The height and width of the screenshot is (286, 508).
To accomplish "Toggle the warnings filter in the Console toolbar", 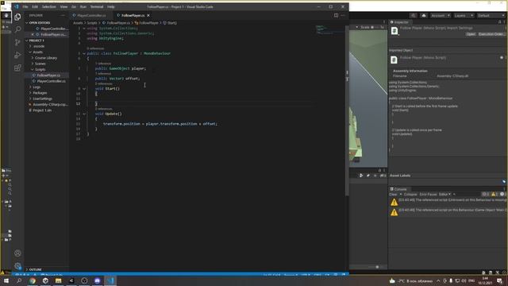I will [x=494, y=194].
